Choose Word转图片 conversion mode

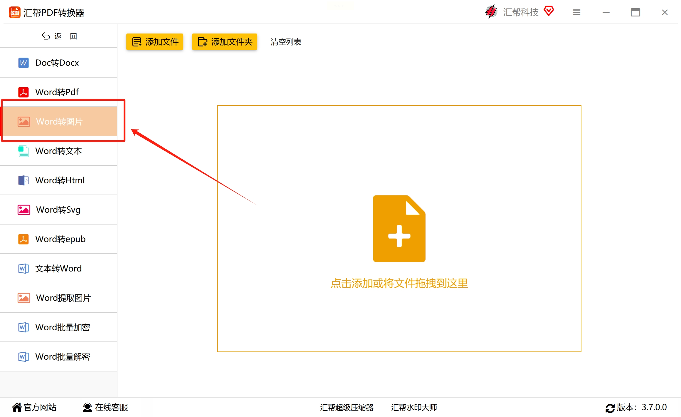point(59,121)
